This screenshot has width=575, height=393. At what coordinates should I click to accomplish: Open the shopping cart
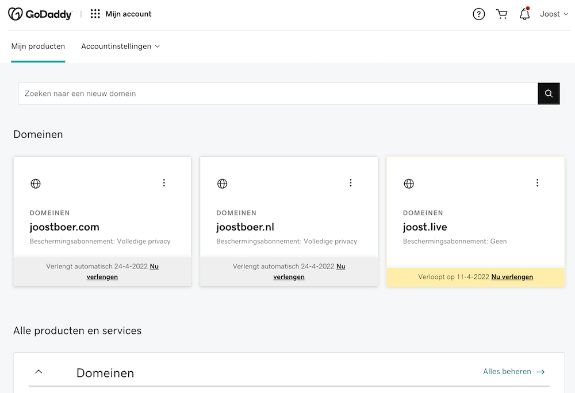pos(501,14)
